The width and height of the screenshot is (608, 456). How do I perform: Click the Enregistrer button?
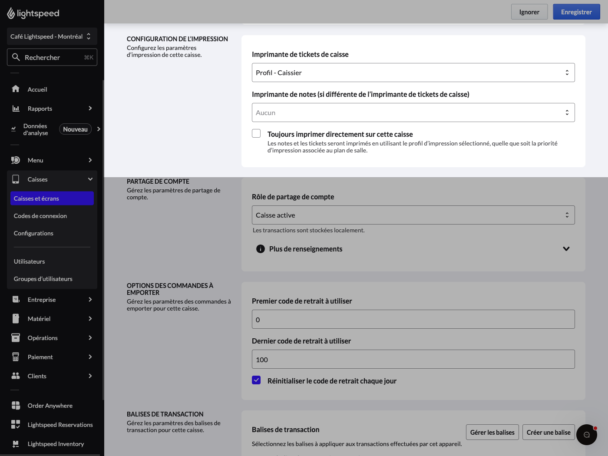576,12
